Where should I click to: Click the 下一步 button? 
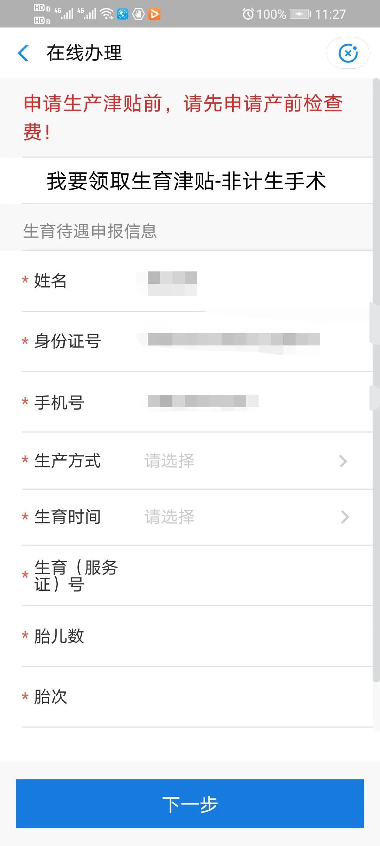tap(190, 804)
